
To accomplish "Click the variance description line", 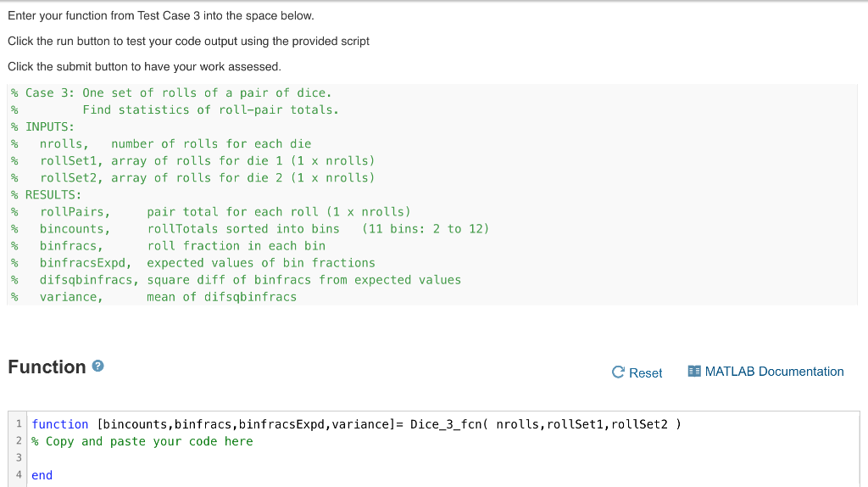I will click(154, 297).
